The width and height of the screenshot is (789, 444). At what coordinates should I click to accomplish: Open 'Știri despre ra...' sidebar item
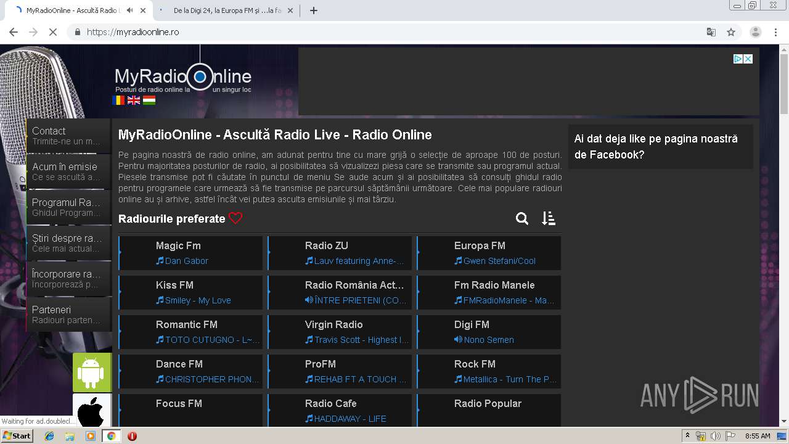coord(68,243)
